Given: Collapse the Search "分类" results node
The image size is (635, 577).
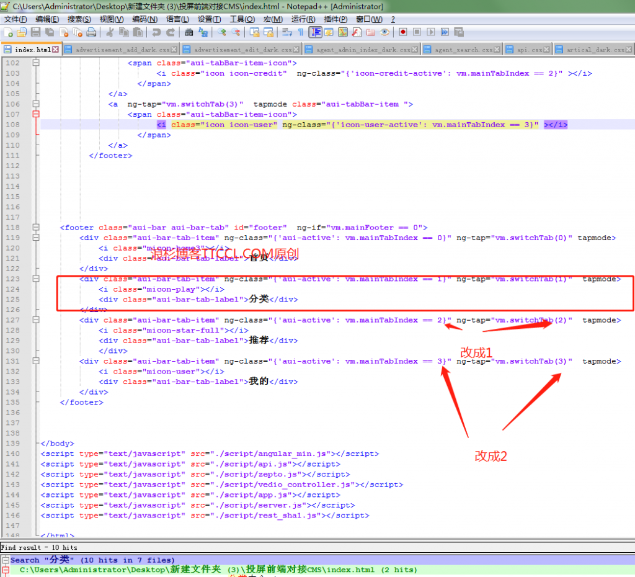Looking at the screenshot, I should click(x=6, y=560).
